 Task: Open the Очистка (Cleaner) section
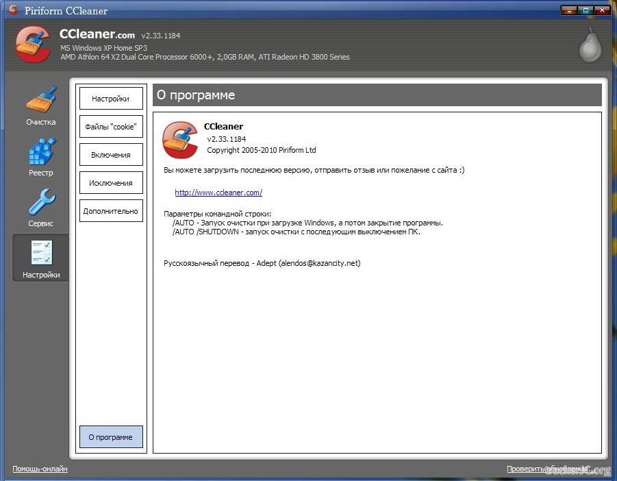[40, 106]
